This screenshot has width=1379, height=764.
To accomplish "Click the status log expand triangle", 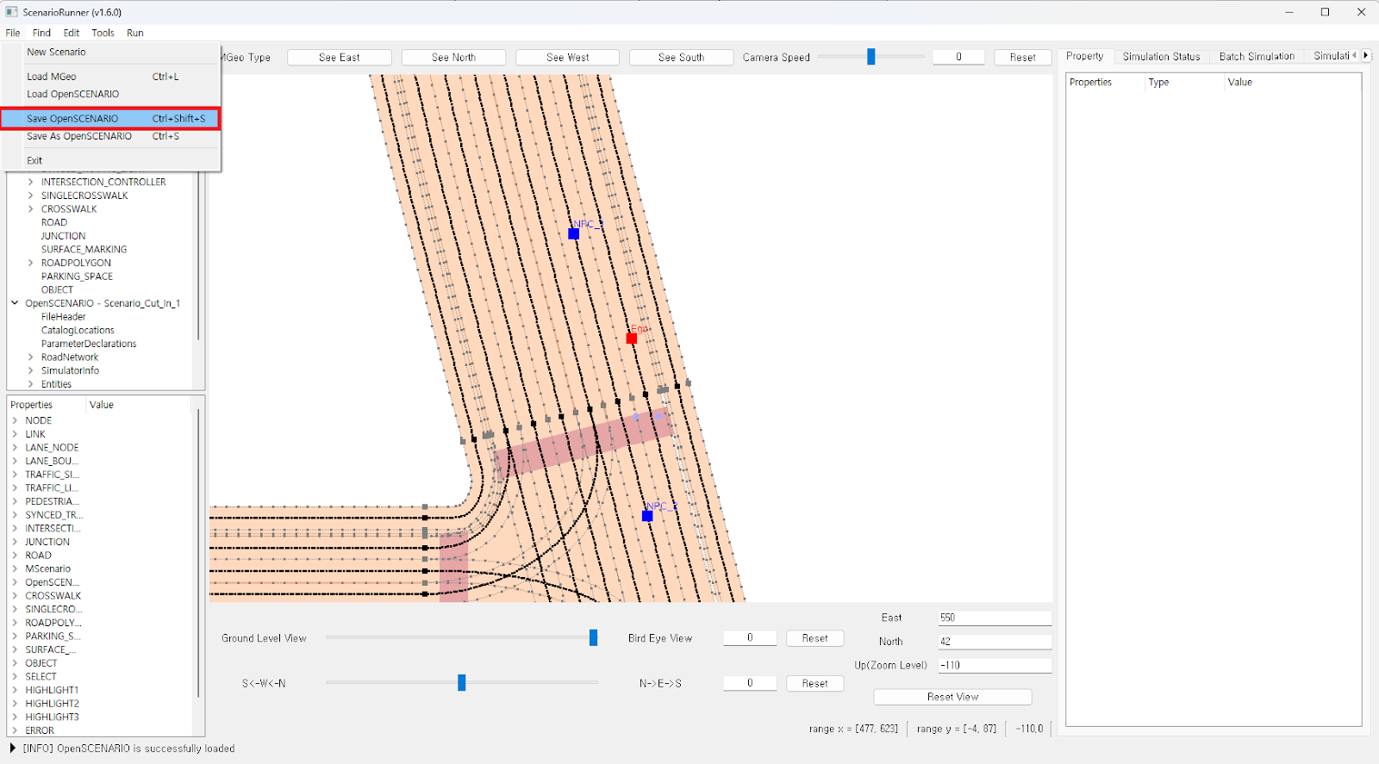I will click(13, 748).
